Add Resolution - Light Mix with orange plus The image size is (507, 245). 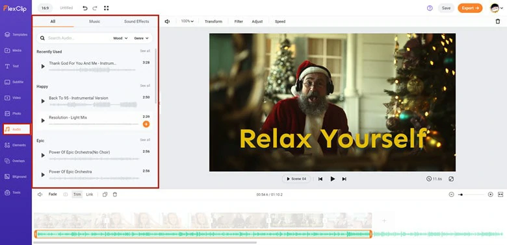[x=146, y=124]
